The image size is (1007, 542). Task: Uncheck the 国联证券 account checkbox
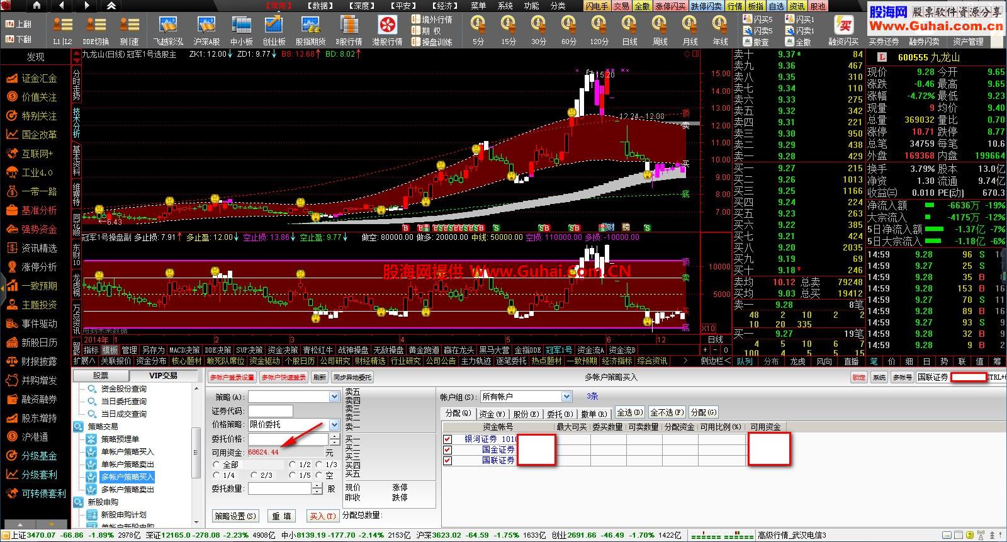click(x=447, y=460)
